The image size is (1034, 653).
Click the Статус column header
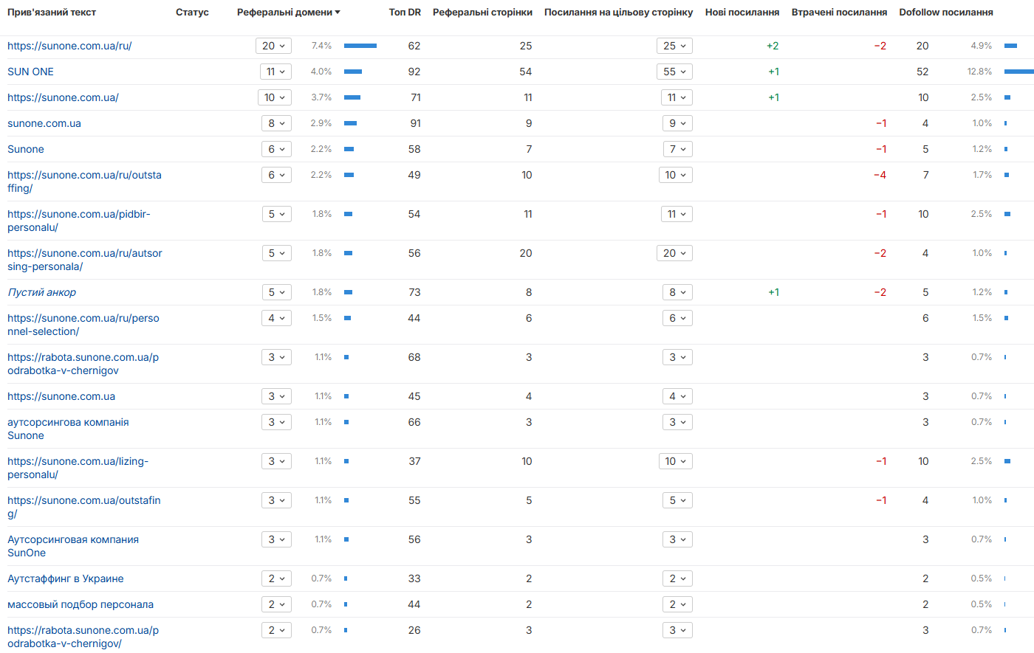[x=192, y=13]
